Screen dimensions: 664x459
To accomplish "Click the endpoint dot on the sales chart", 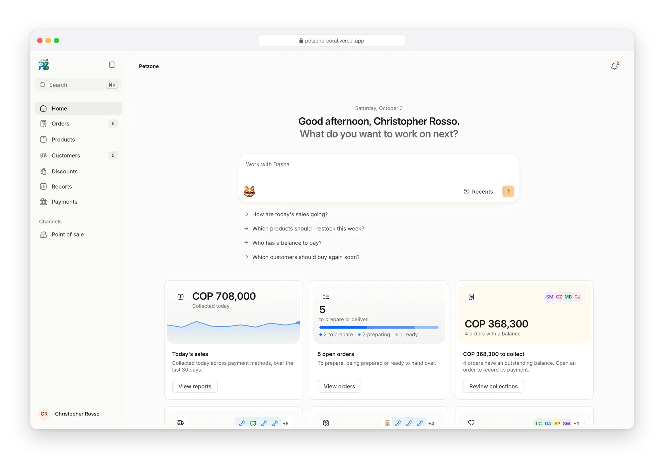I will coord(298,322).
